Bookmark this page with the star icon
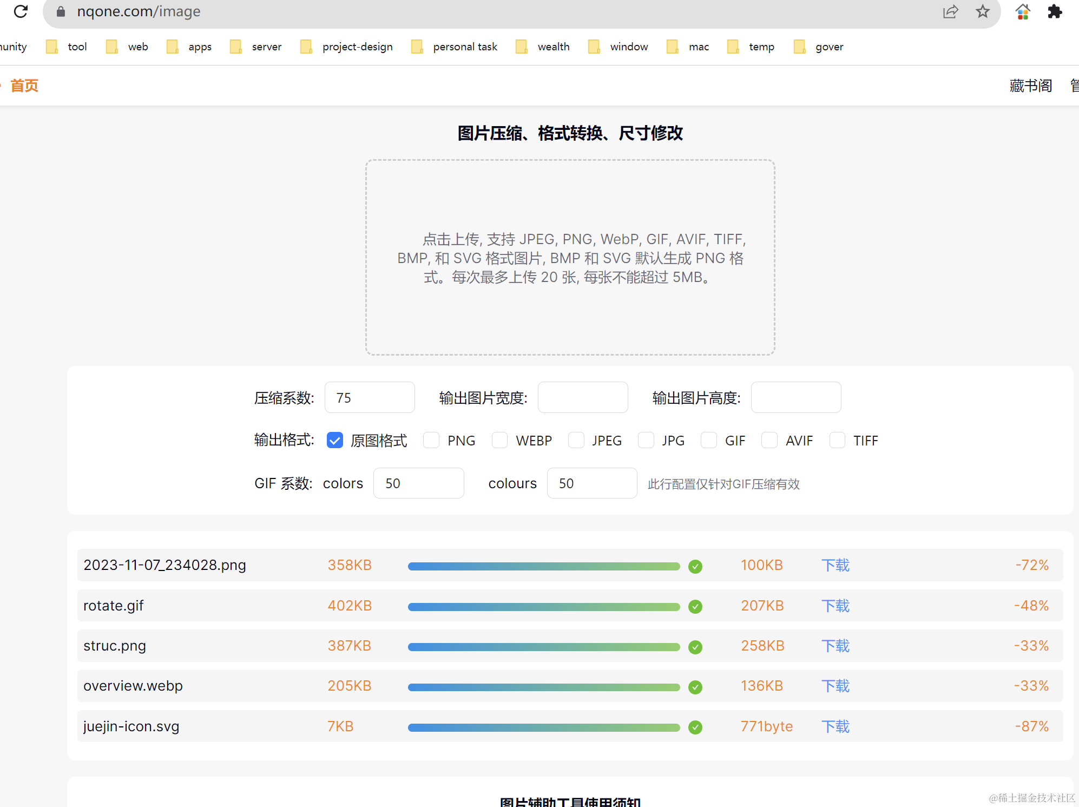The width and height of the screenshot is (1079, 807). tap(982, 11)
